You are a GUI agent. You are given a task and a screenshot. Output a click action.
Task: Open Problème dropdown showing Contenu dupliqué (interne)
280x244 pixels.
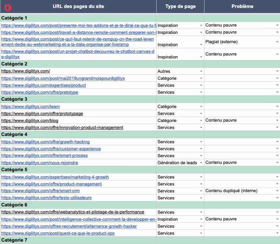[x=277, y=191]
